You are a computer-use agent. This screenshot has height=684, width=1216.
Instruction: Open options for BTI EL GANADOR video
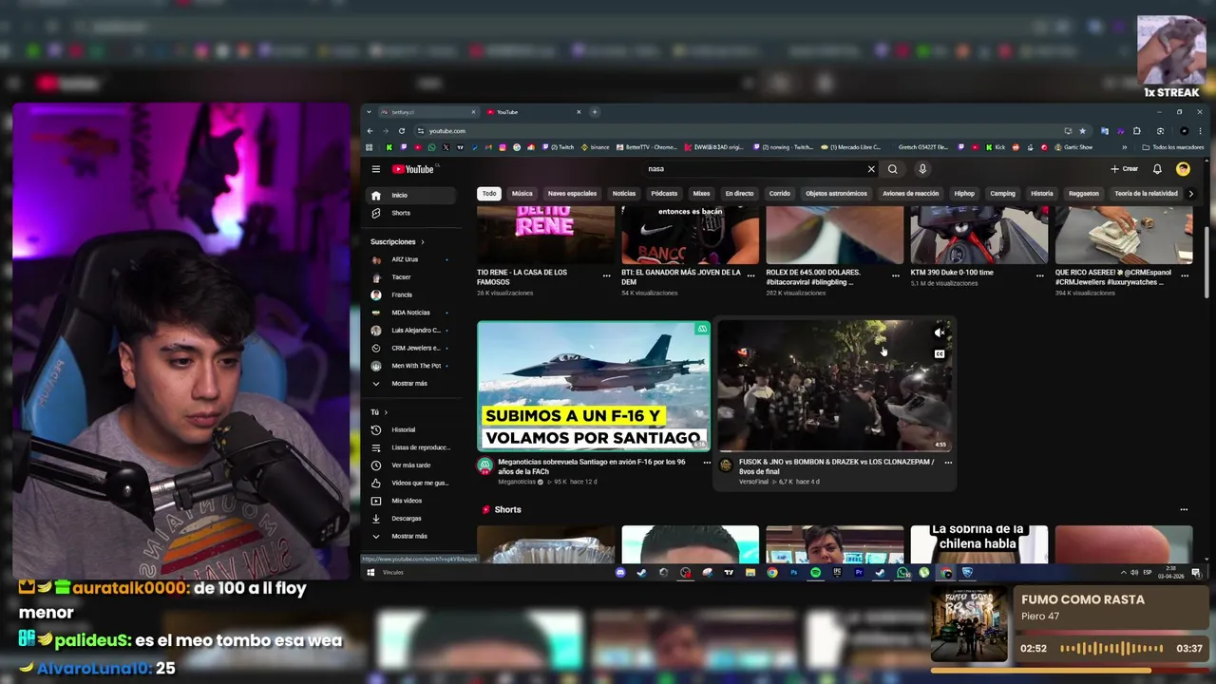pos(750,275)
